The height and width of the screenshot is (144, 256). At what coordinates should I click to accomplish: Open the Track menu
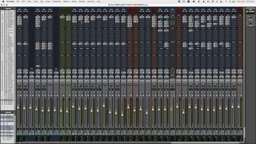coord(36,2)
